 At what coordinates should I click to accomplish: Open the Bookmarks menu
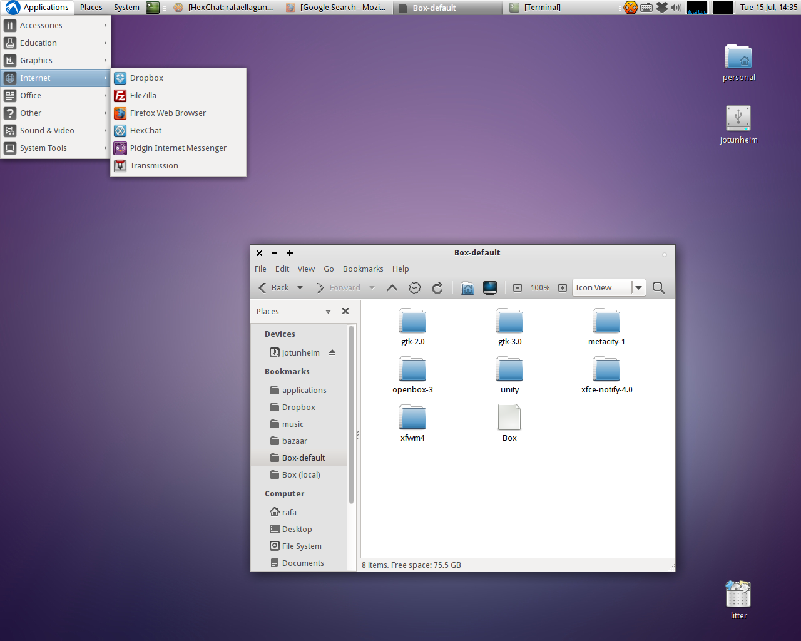pos(363,269)
